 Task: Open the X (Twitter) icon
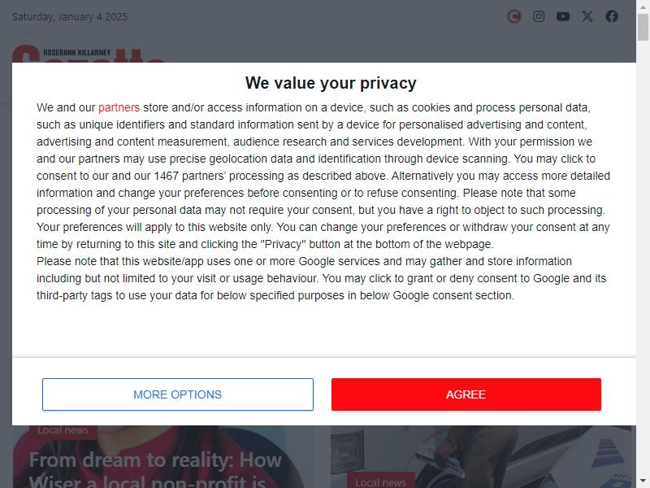(x=587, y=16)
